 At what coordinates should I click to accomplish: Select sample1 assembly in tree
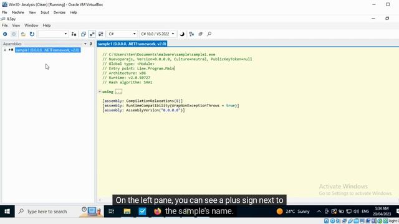[x=47, y=50]
